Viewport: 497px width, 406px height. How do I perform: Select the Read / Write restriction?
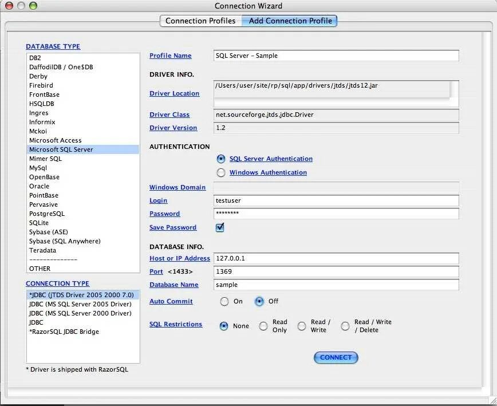click(302, 326)
